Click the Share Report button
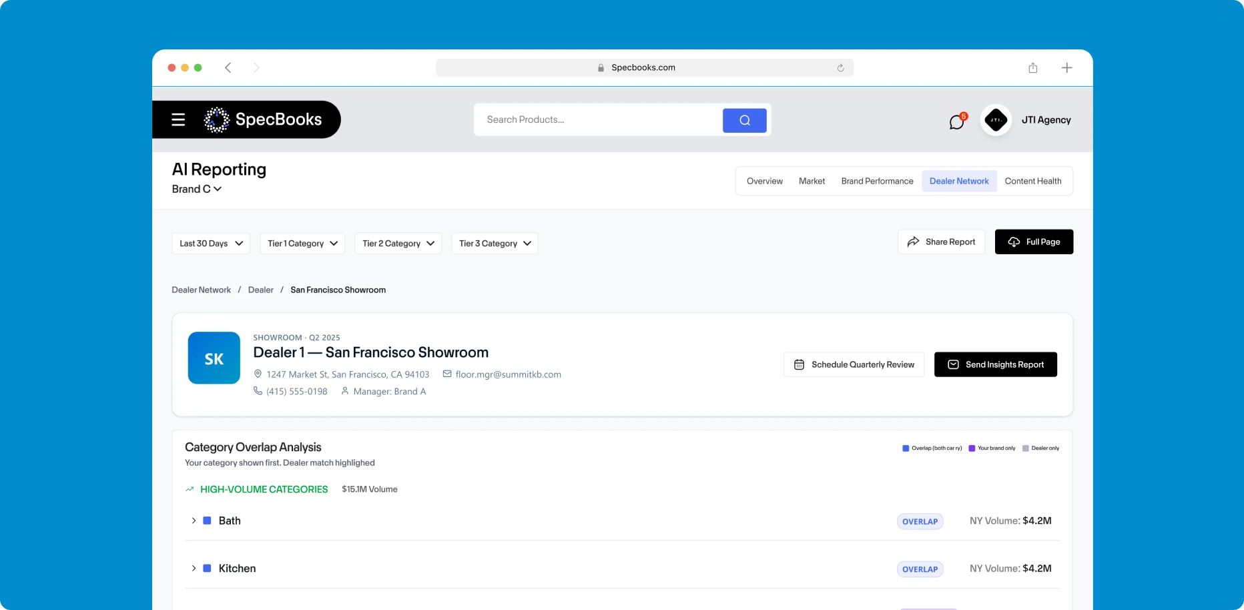This screenshot has height=610, width=1244. (x=941, y=242)
